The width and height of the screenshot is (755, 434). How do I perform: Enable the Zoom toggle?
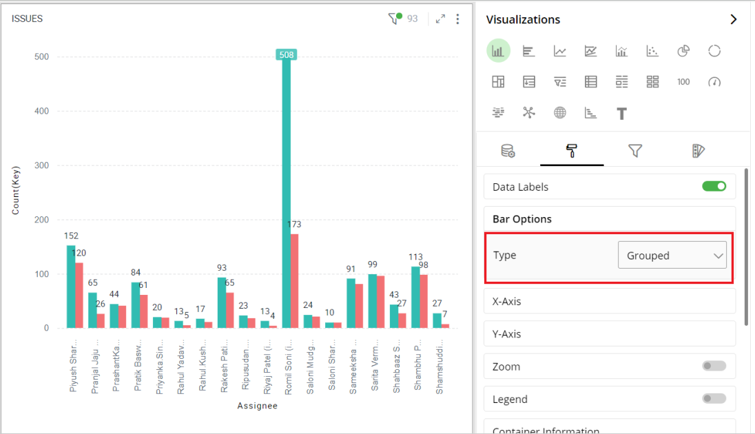pos(714,366)
